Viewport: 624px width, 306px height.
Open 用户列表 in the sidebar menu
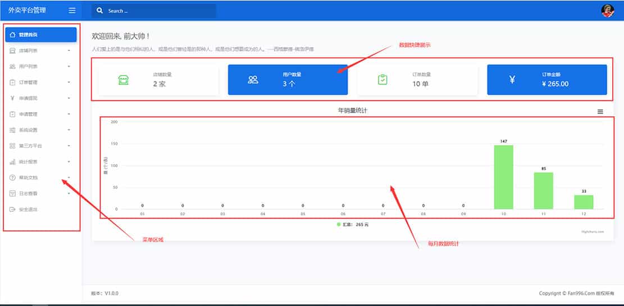point(28,67)
